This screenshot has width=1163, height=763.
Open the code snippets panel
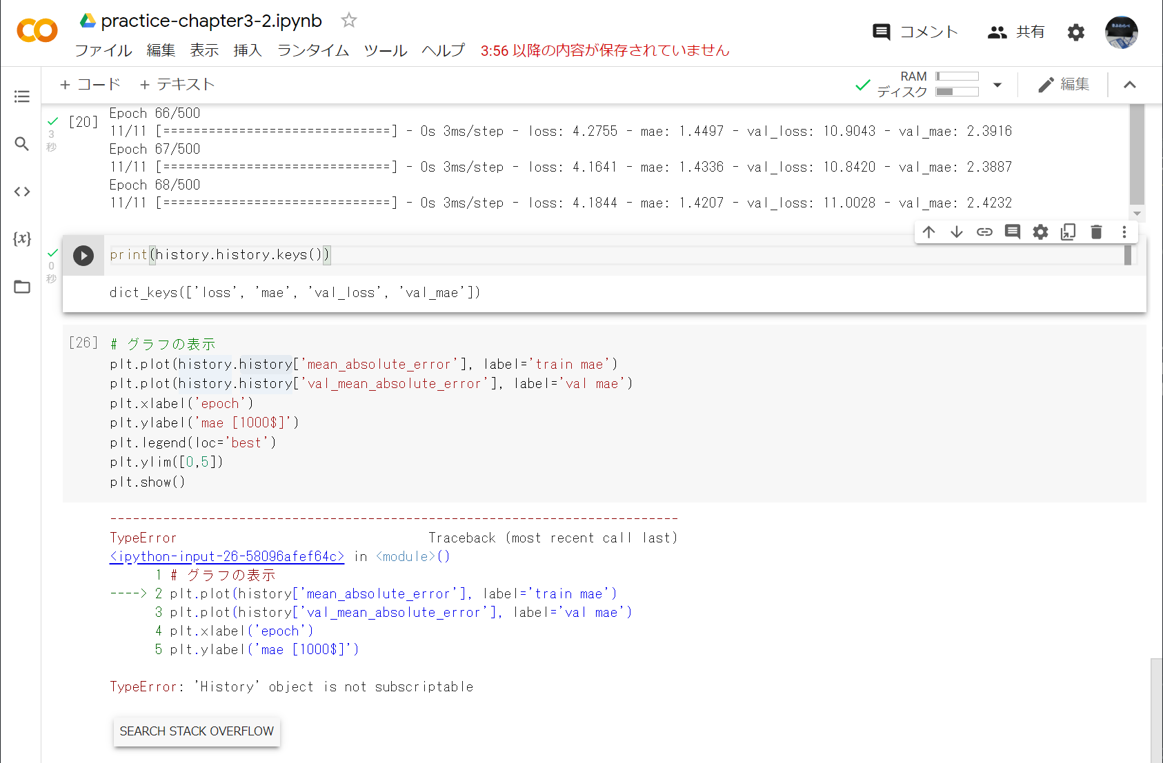tap(22, 192)
